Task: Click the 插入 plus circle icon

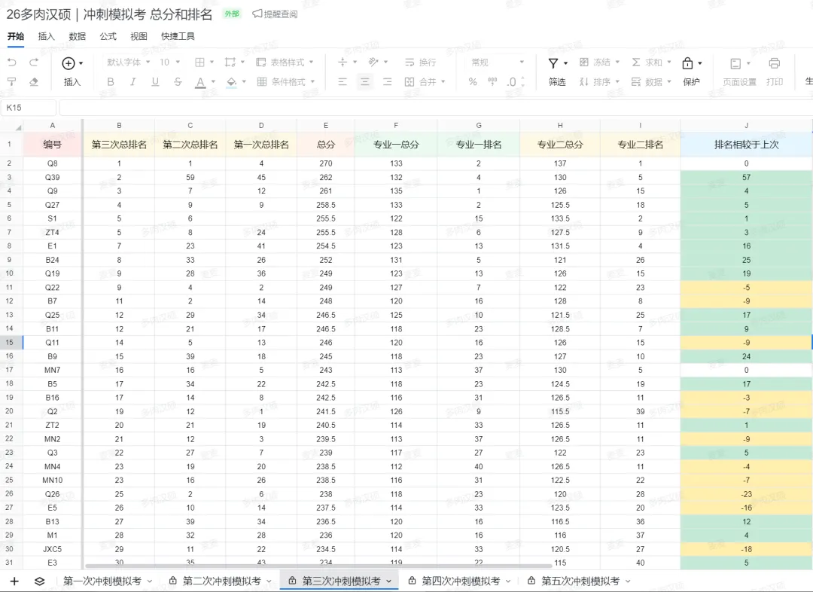Action: tap(69, 63)
